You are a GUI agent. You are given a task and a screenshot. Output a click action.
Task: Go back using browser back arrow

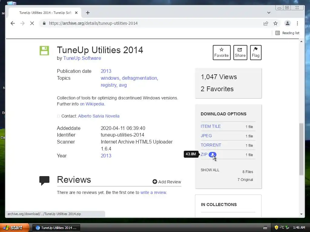tap(13, 23)
